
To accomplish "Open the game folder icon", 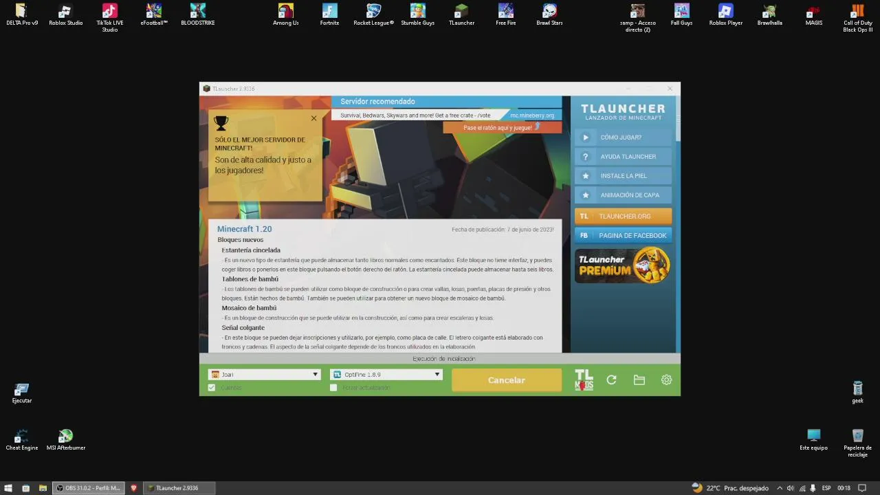I will click(x=639, y=379).
